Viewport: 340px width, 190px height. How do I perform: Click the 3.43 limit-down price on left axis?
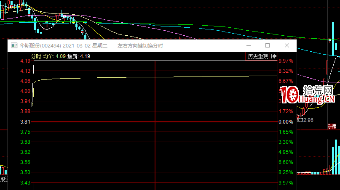[25, 183]
